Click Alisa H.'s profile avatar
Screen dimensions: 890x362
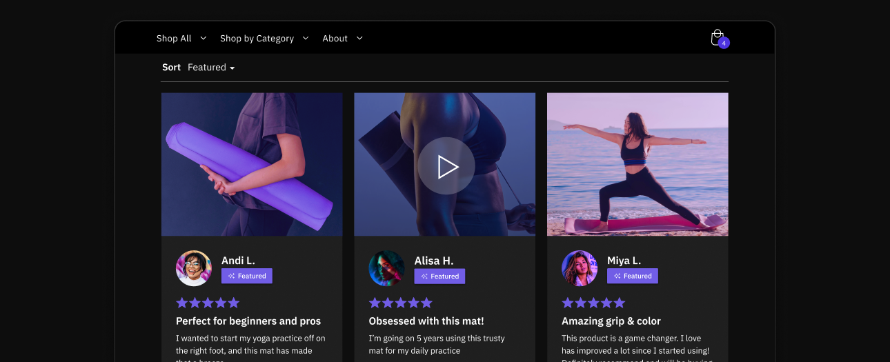pyautogui.click(x=386, y=268)
